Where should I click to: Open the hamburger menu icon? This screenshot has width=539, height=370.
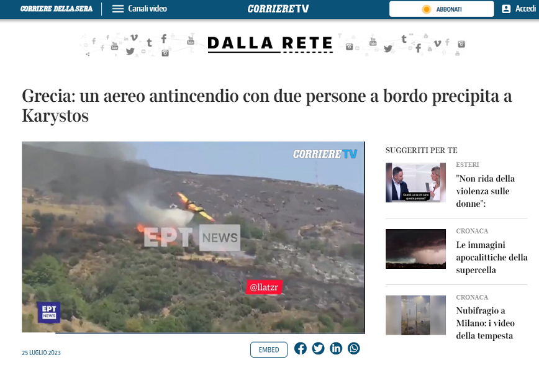(x=118, y=9)
